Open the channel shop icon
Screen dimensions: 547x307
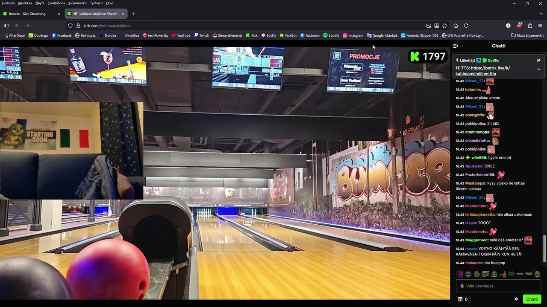[x=460, y=299]
